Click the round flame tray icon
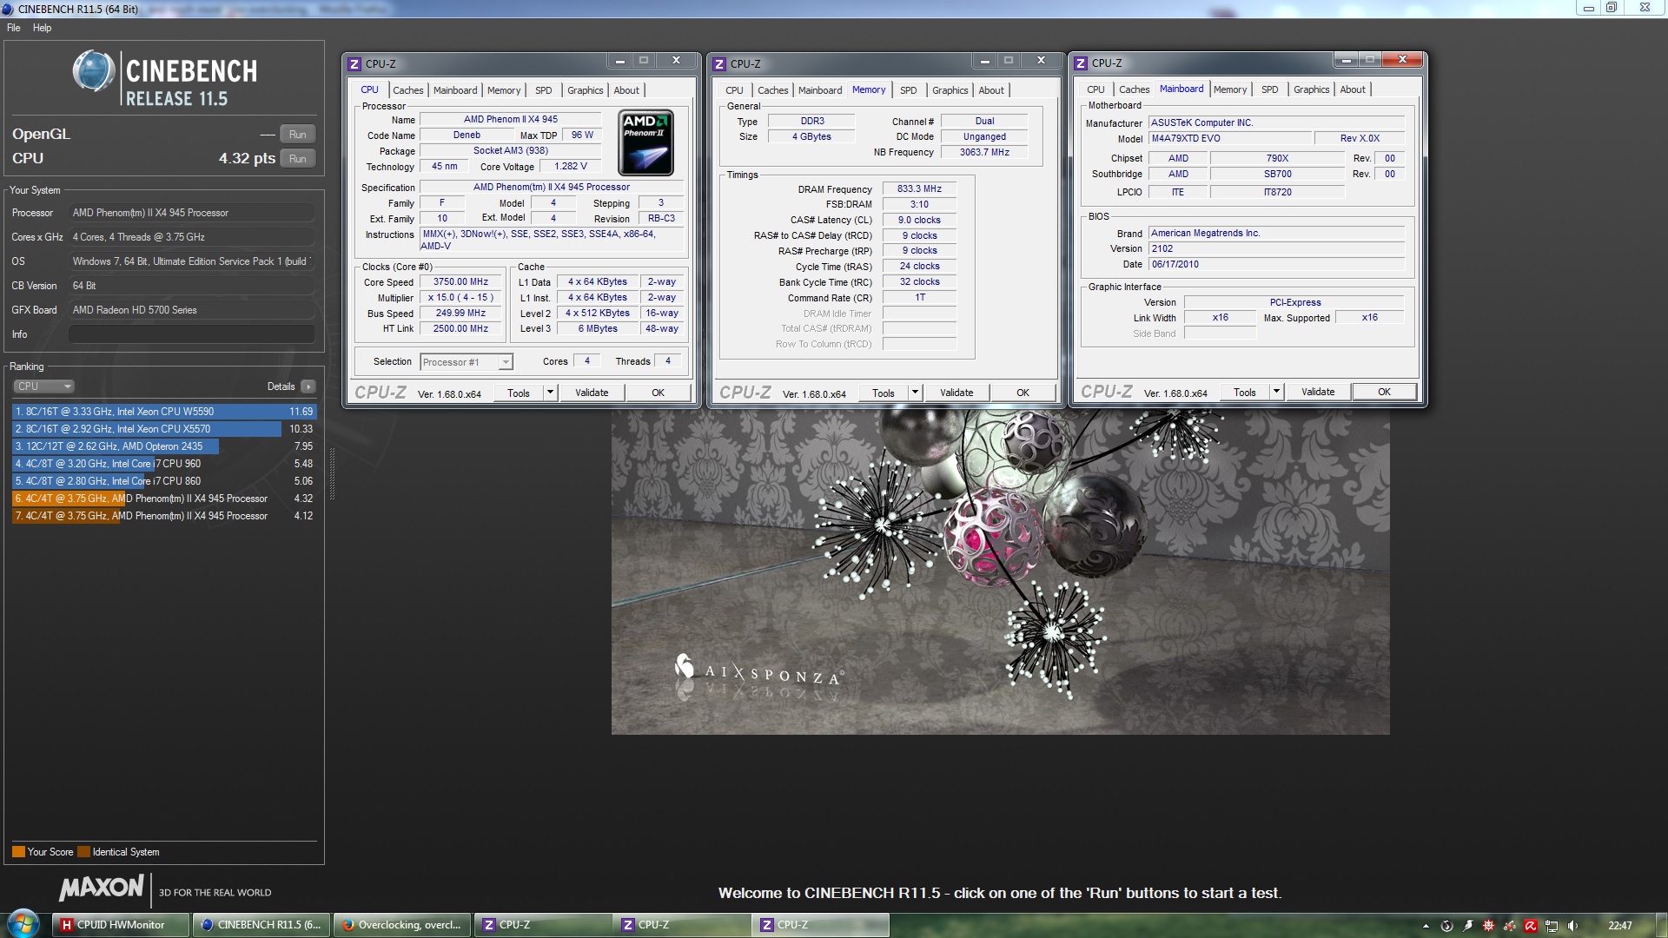Image resolution: width=1668 pixels, height=938 pixels. [x=1446, y=926]
